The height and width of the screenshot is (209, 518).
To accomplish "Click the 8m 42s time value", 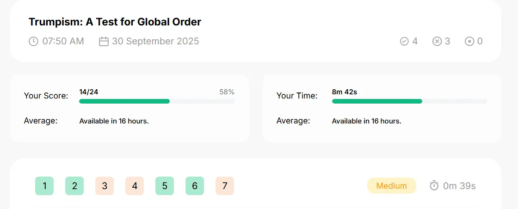I will (345, 92).
